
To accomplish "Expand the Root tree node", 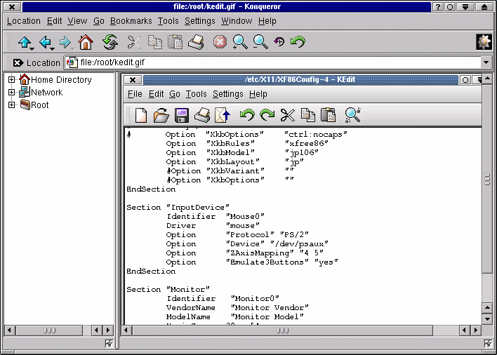I will (11, 105).
